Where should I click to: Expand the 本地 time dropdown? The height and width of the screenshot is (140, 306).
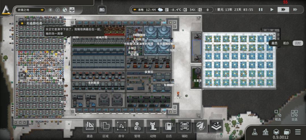click(139, 10)
